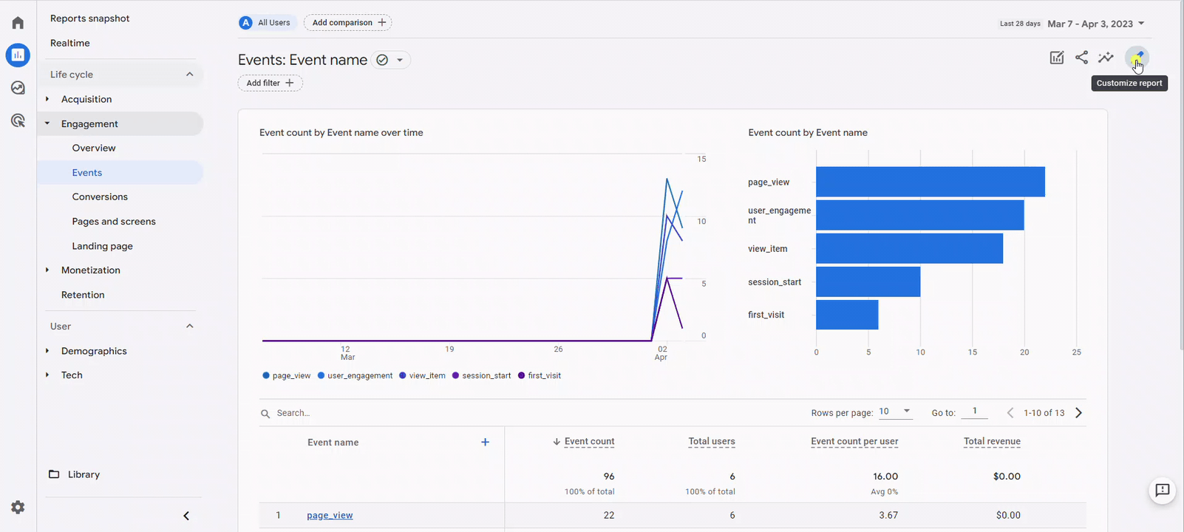
Task: Click the feedback icon at bottom right
Action: tap(1162, 490)
